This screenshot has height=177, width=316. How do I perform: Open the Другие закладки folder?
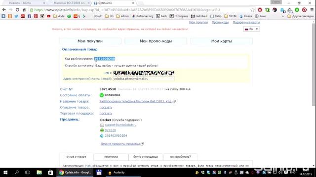coord(301,16)
